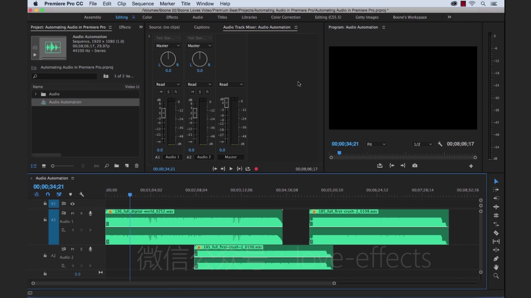Select the Hand tool
This screenshot has width=531, height=298.
click(496, 267)
